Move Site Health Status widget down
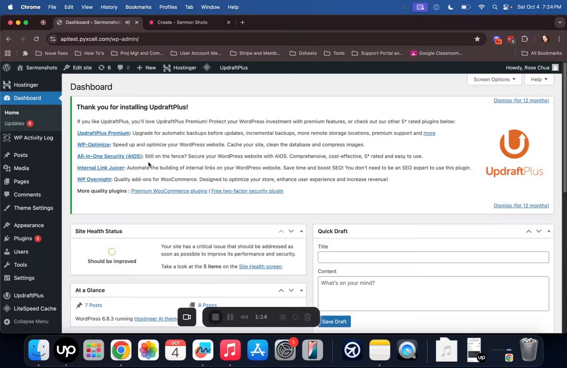Screen dimensions: 567x368 (291, 231)
